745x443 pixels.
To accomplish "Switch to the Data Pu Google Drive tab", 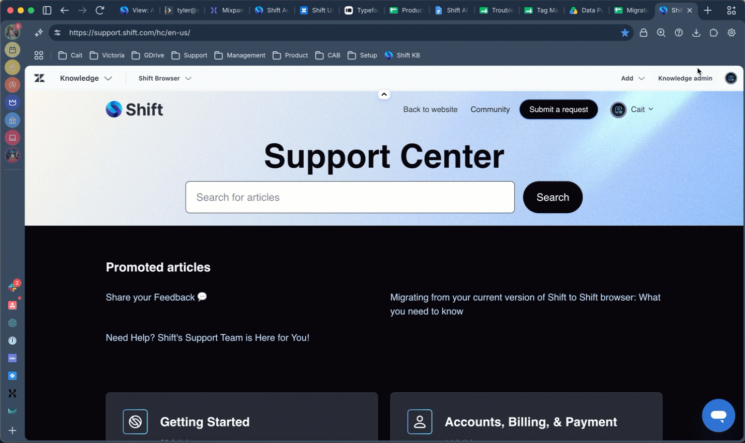I will (x=587, y=10).
